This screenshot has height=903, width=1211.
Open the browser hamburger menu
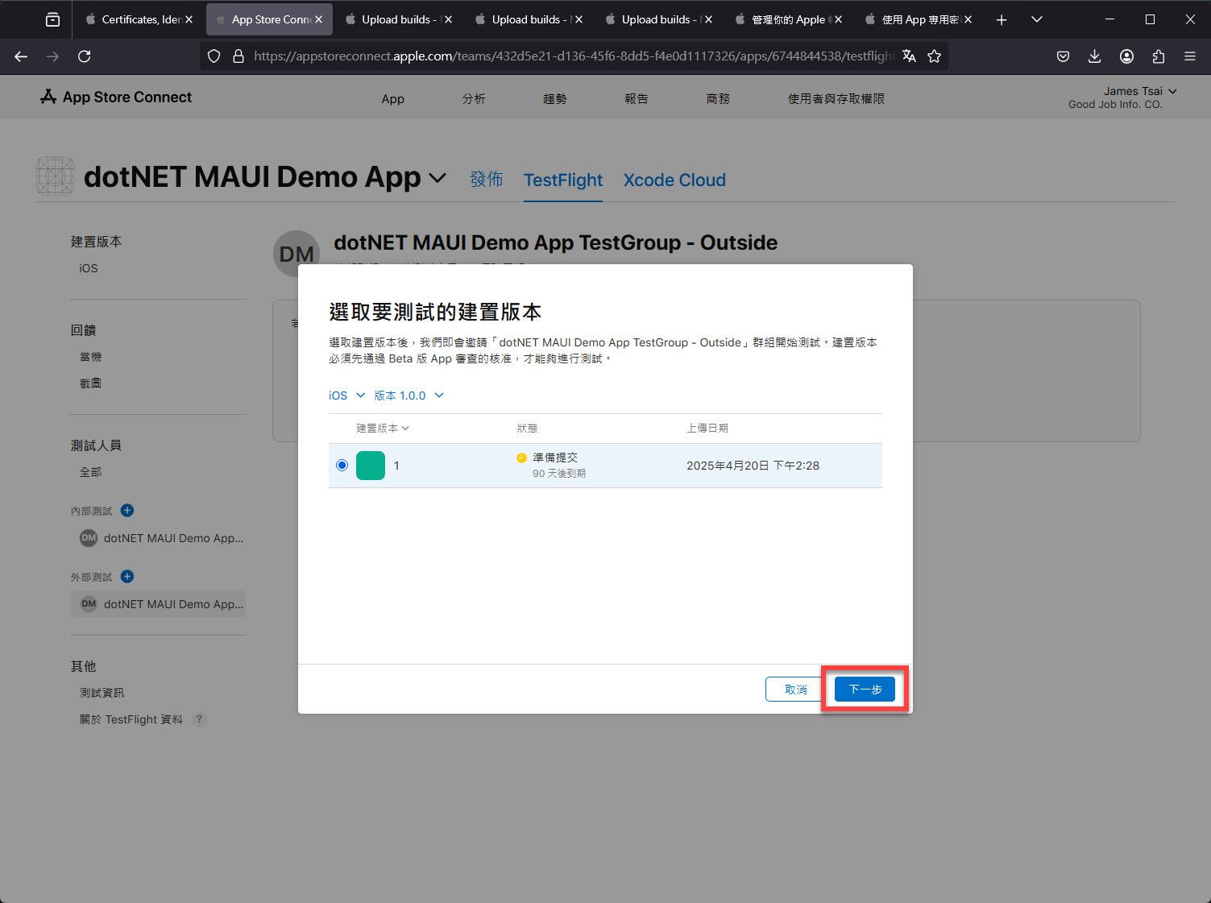(1190, 56)
